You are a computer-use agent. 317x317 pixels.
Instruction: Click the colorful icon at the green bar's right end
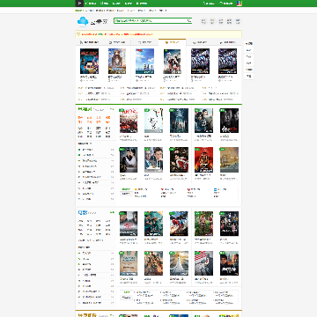tap(240, 4)
